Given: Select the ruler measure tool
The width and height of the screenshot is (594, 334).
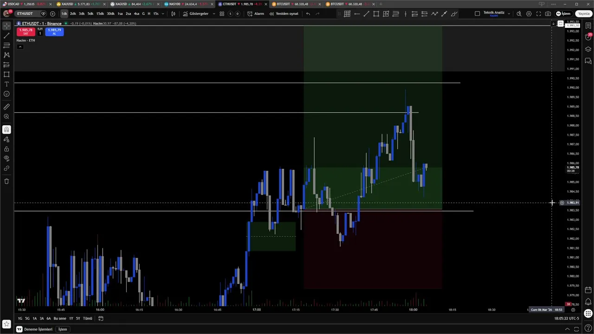Looking at the screenshot, I should (6, 107).
